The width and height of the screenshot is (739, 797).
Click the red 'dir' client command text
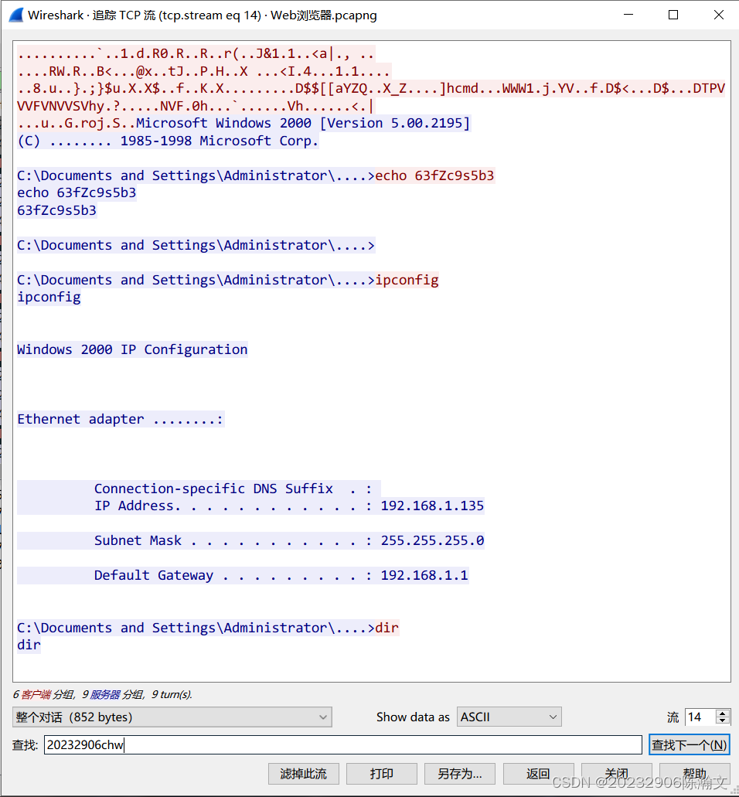coord(387,628)
